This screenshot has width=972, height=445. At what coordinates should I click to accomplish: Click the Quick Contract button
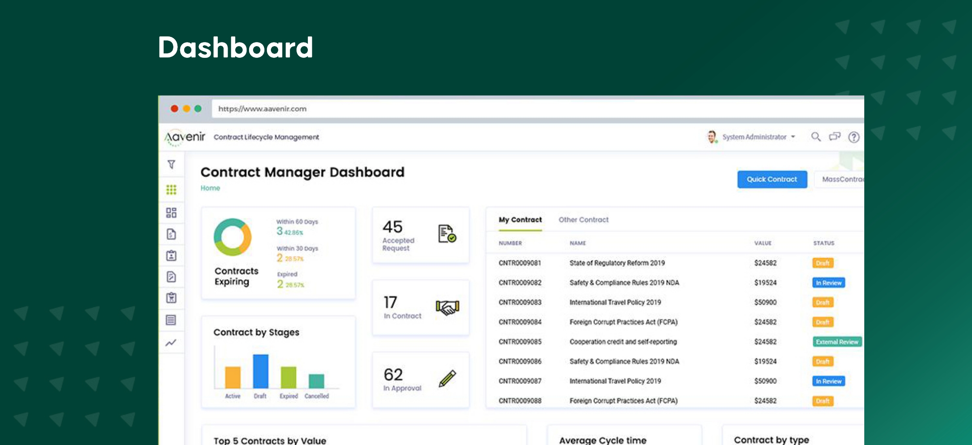(772, 179)
